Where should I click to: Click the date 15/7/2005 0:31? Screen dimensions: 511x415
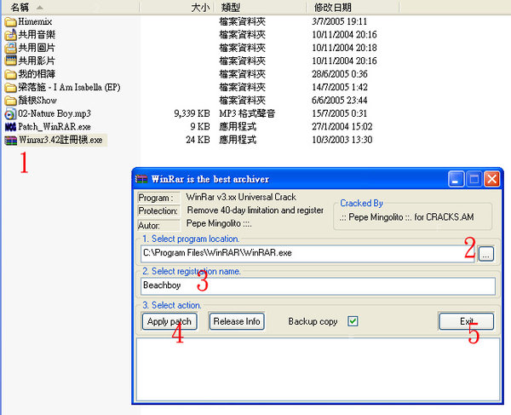coord(339,113)
